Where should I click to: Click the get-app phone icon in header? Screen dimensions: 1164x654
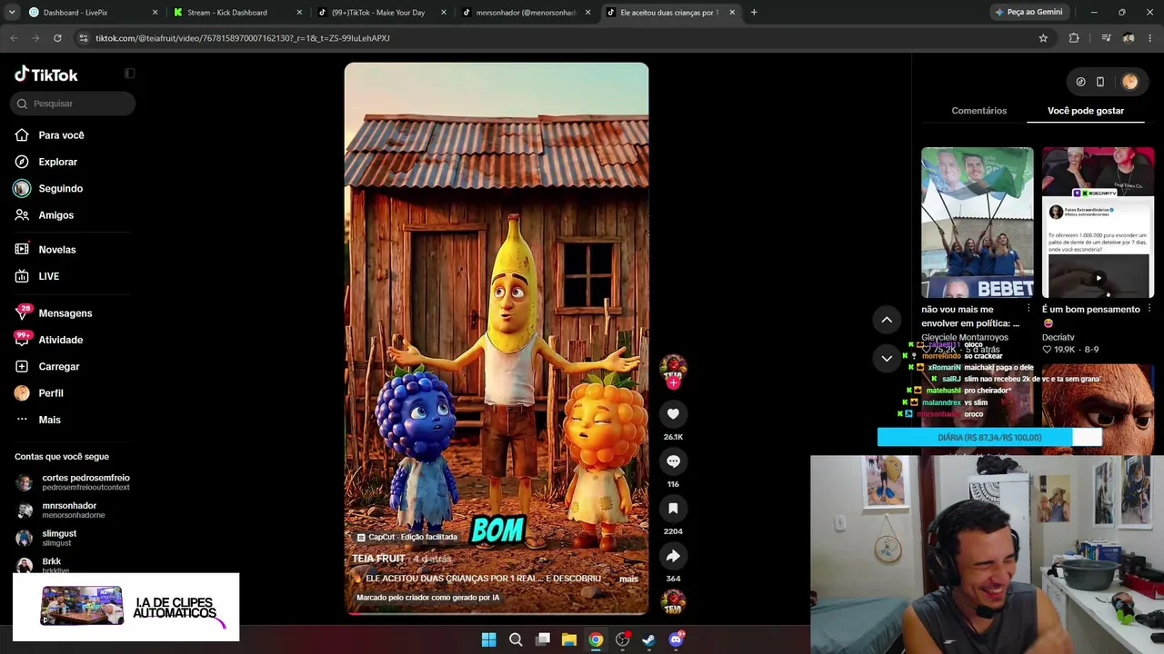pyautogui.click(x=1100, y=82)
